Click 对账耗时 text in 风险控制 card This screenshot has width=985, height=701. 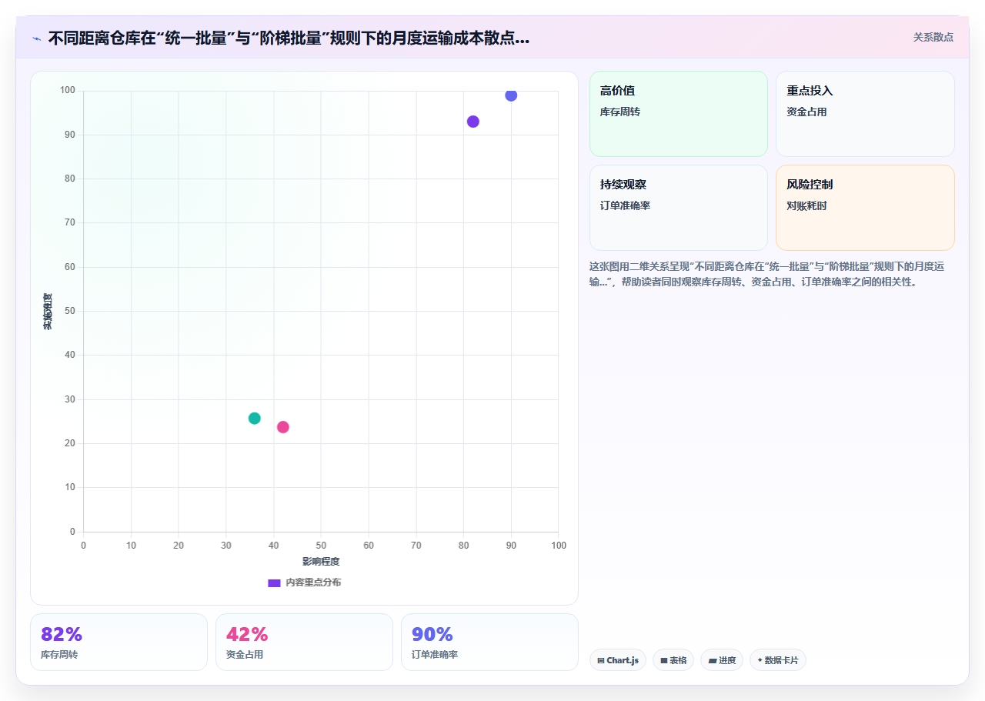[806, 205]
